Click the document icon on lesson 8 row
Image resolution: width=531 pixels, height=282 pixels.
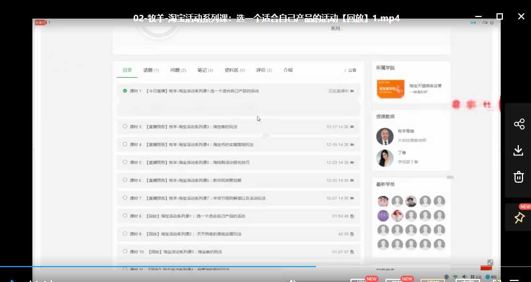[x=353, y=216]
